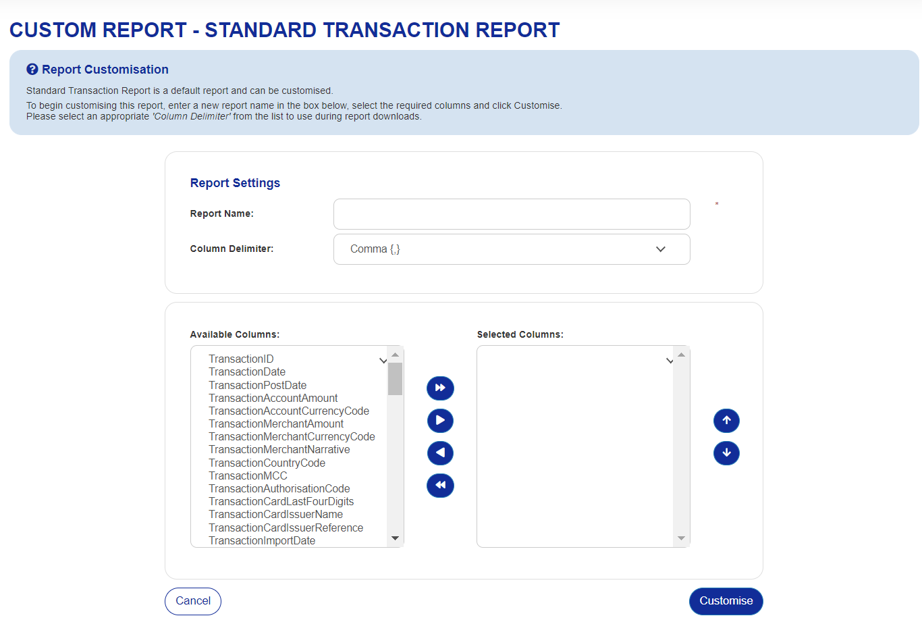Click the Report Name text field
This screenshot has width=922, height=618.
(x=512, y=214)
